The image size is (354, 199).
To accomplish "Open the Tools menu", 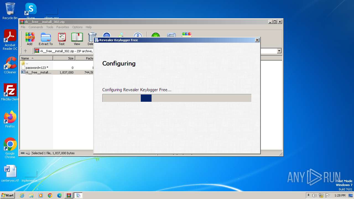I will pyautogui.click(x=50, y=27).
